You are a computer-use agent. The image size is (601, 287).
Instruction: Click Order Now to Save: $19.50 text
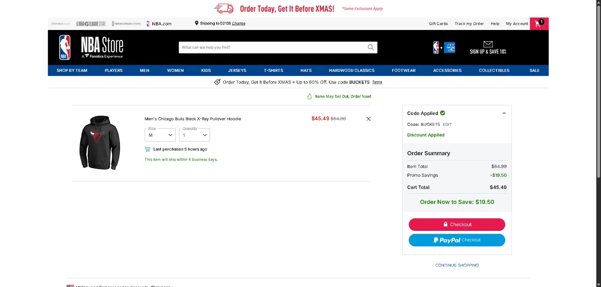(457, 202)
